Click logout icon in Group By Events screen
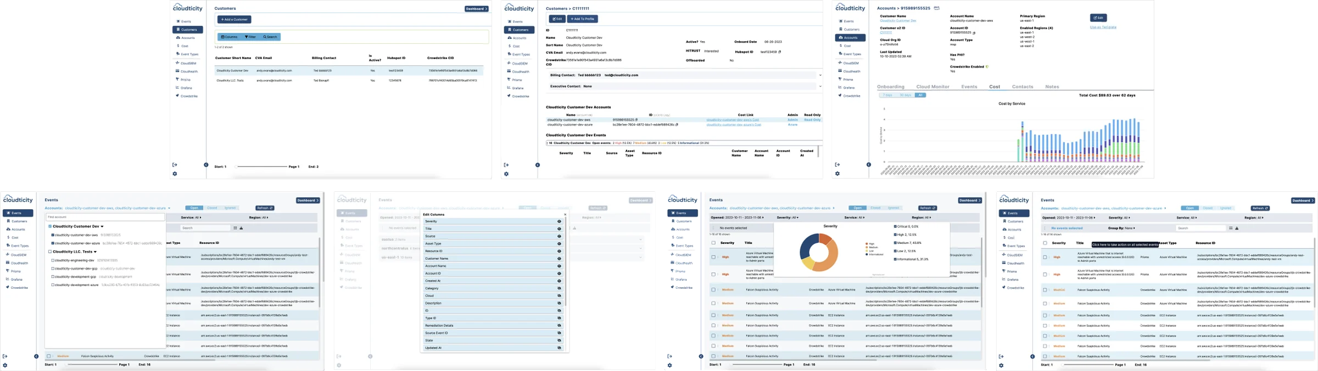The image size is (1318, 371). click(x=1001, y=356)
